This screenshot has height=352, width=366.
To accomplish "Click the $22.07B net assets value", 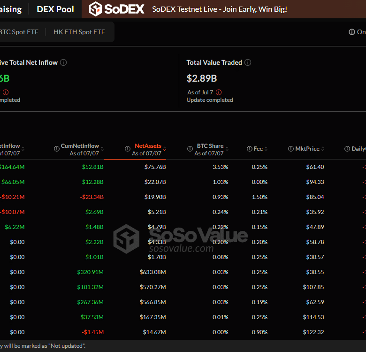I will tap(155, 182).
